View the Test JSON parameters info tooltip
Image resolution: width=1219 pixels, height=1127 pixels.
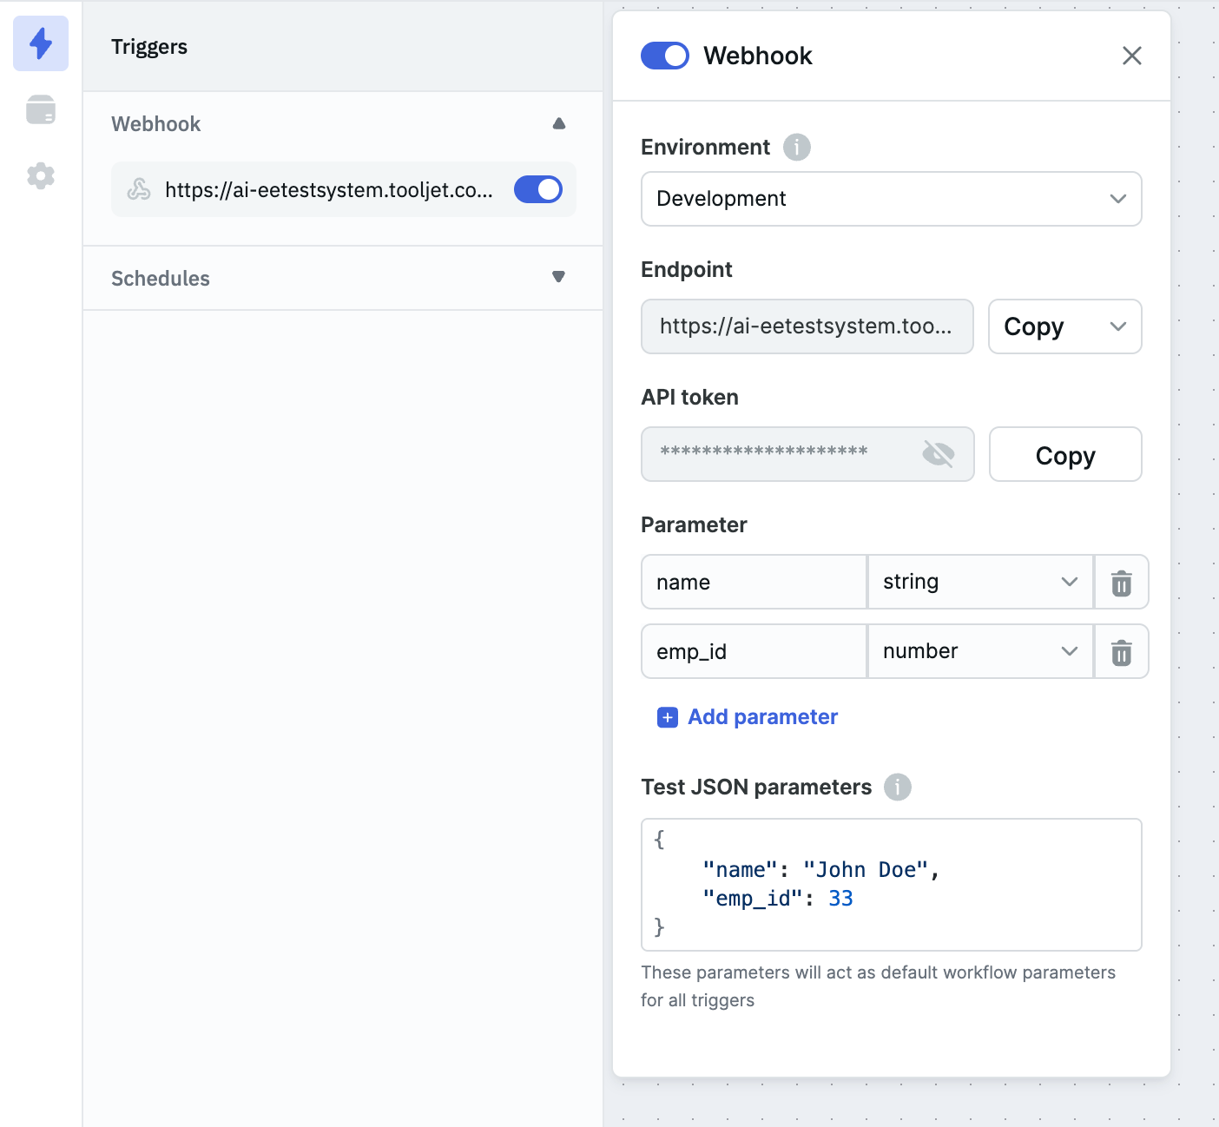899,788
